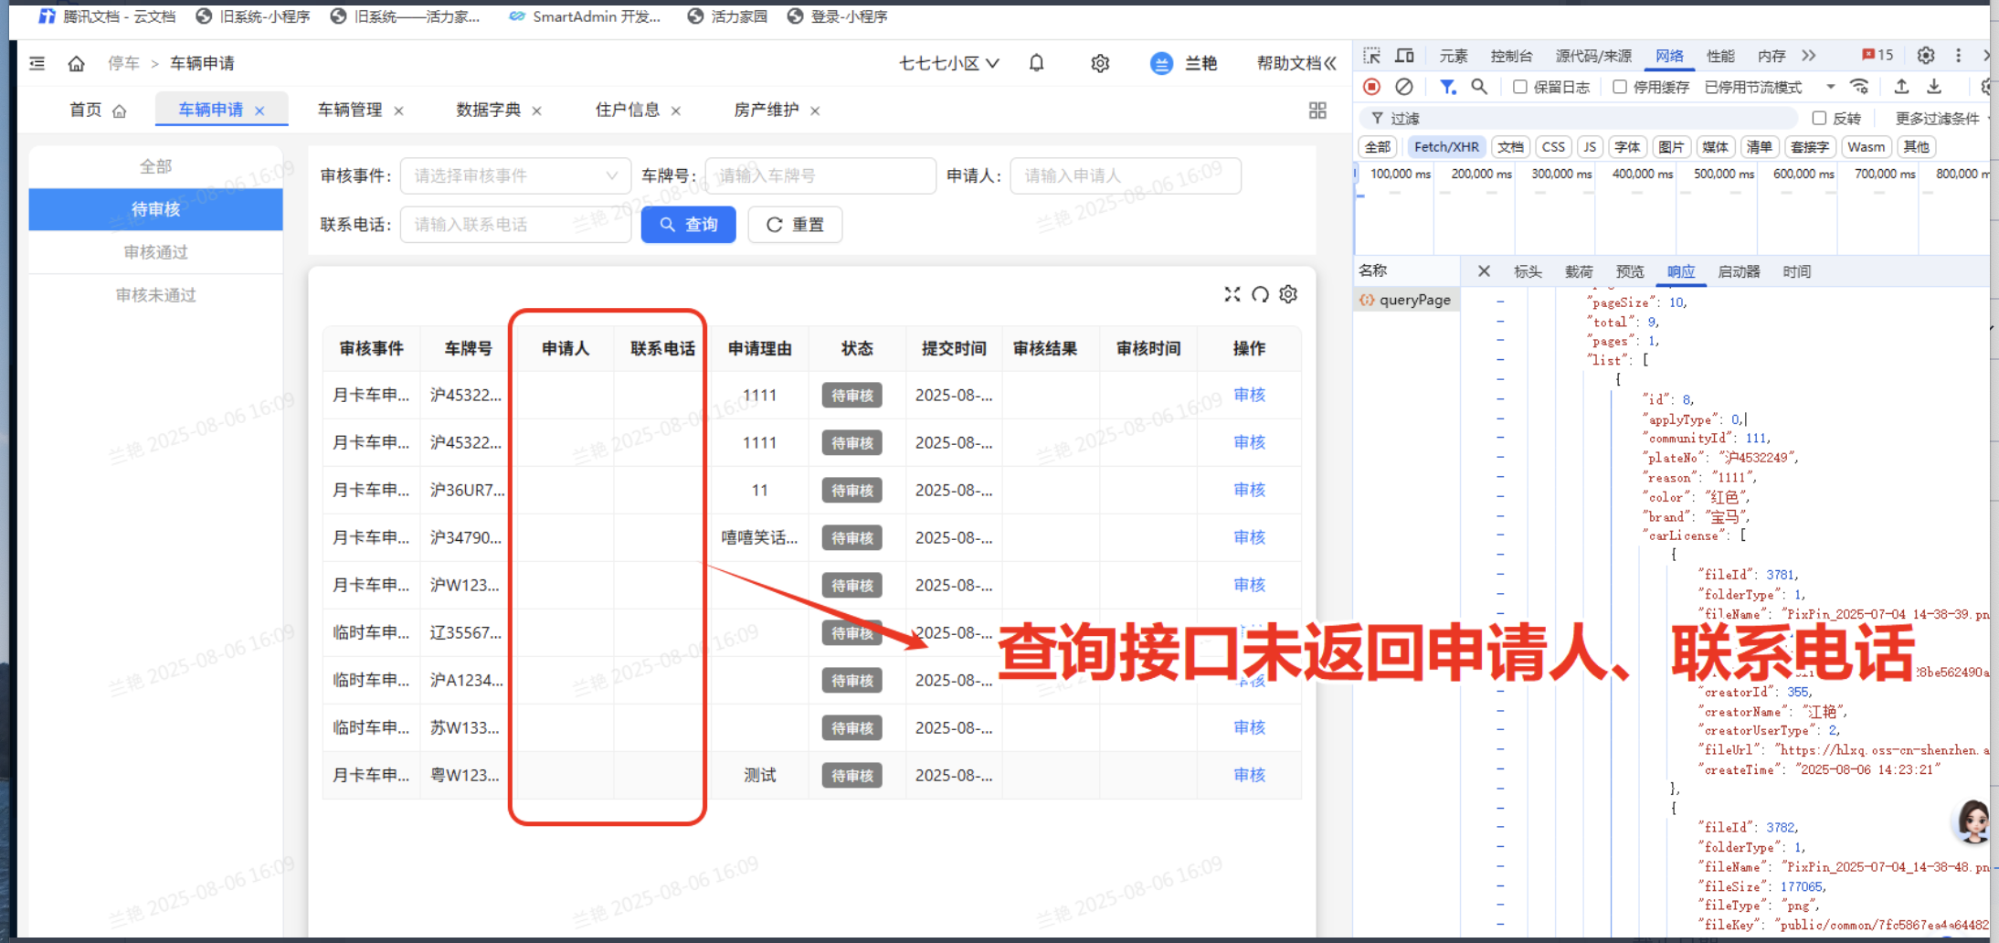Click the fullscreen expand icon above the table
This screenshot has height=943, width=1999.
tap(1232, 294)
